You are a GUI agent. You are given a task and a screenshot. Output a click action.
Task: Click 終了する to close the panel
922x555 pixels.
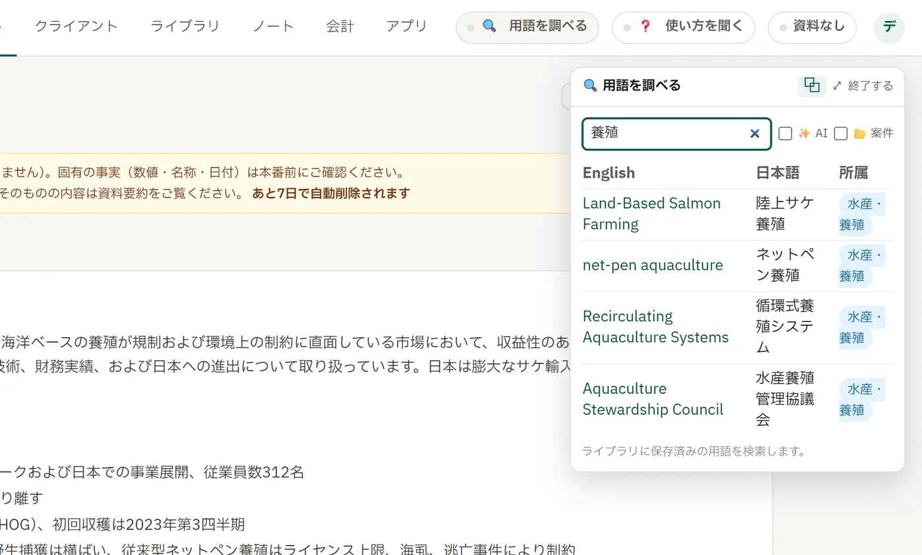(863, 86)
